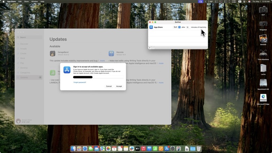The height and width of the screenshot is (153, 272).
Task: Open the Microsoft Edge disk image on desktop
Action: [x=263, y=99]
